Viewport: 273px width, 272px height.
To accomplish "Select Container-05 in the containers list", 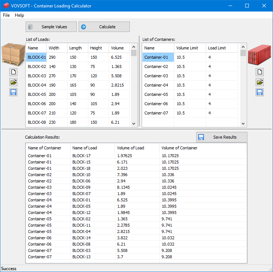I will click(x=190, y=94).
